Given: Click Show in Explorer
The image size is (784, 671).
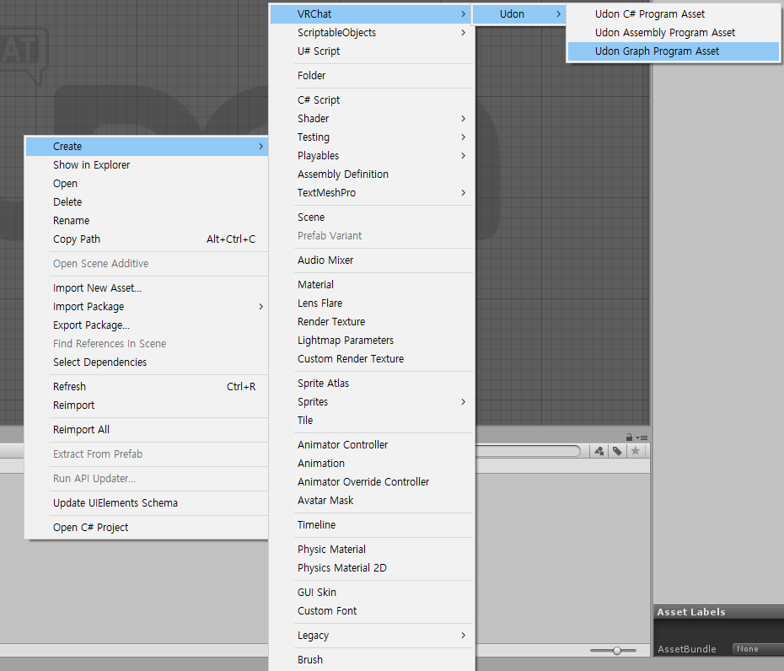Looking at the screenshot, I should click(x=147, y=164).
